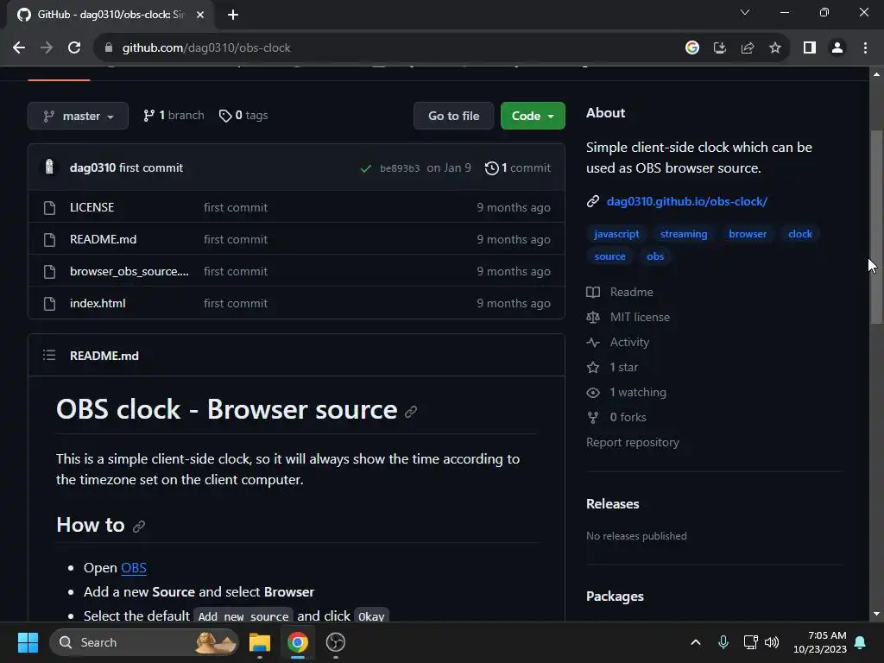Viewport: 884px width, 663px height.
Task: Open the LICENSE file
Action: [x=92, y=207]
